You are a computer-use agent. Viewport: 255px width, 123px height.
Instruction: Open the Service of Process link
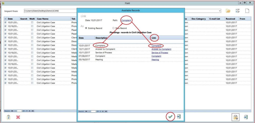(160, 53)
